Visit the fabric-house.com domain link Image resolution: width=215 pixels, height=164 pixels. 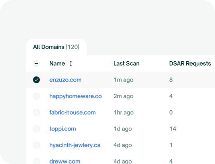[x=72, y=112]
